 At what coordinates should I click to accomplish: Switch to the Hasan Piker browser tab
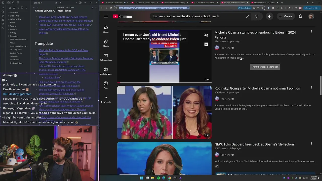coord(175,3)
